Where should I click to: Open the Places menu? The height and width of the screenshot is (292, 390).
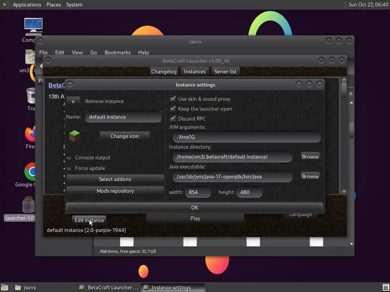point(53,5)
